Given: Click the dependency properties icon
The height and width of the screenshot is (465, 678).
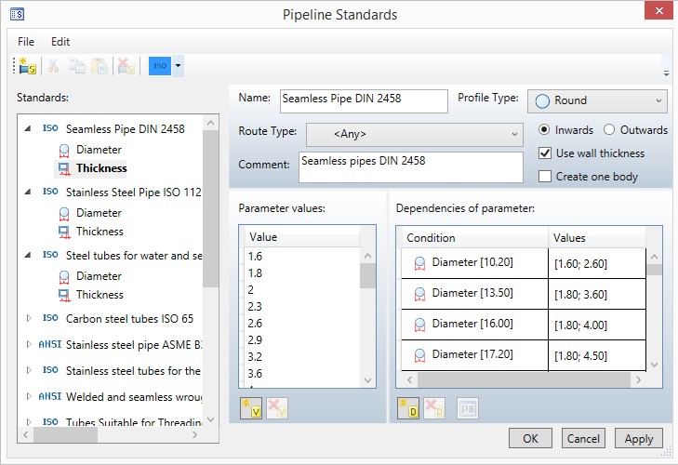Looking at the screenshot, I should [x=468, y=408].
